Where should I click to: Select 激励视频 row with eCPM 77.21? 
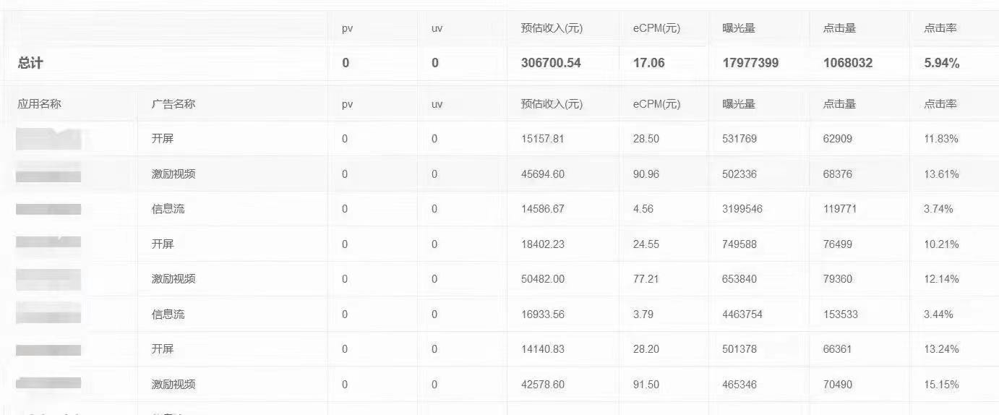click(x=499, y=278)
